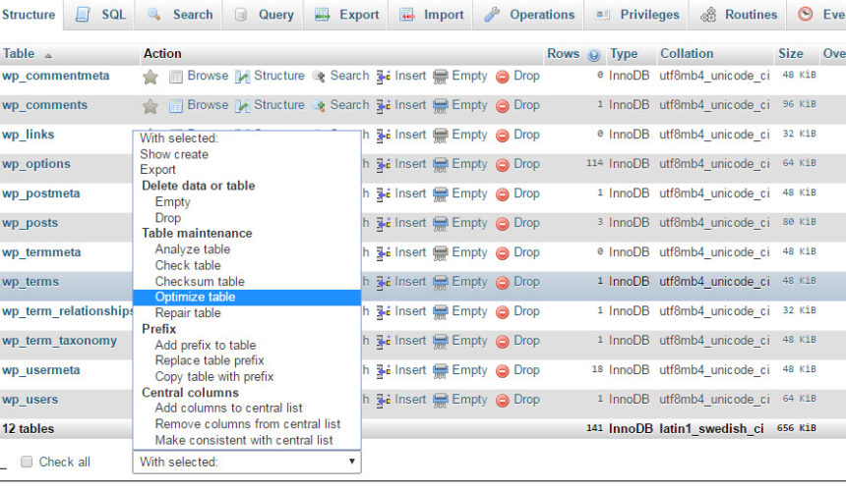The height and width of the screenshot is (491, 846).
Task: Select Add columns to central list
Action: click(229, 409)
